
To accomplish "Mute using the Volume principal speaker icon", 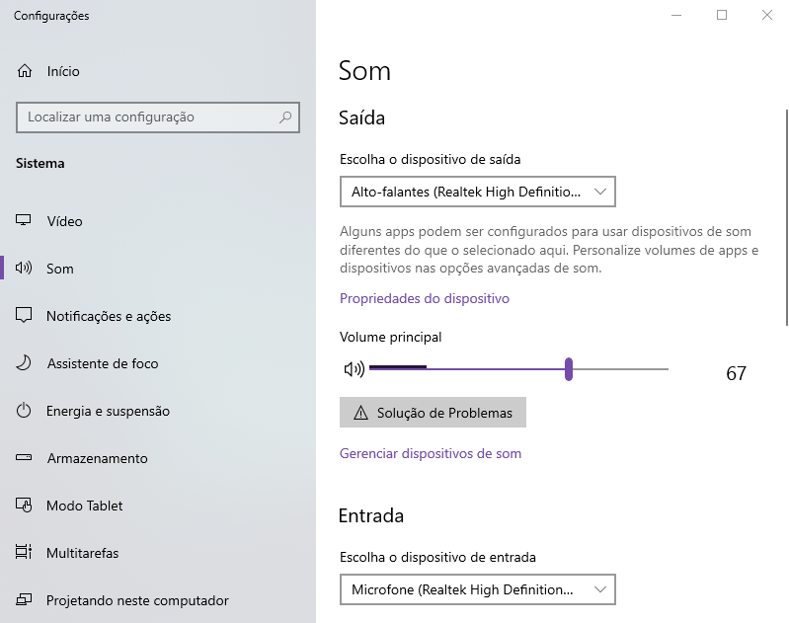I will [355, 369].
